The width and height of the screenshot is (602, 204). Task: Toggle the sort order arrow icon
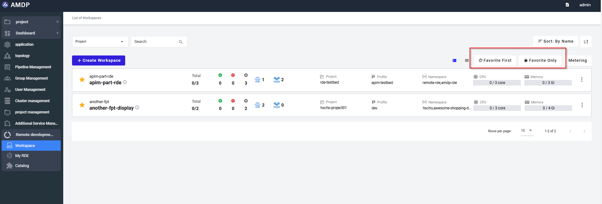pos(586,42)
